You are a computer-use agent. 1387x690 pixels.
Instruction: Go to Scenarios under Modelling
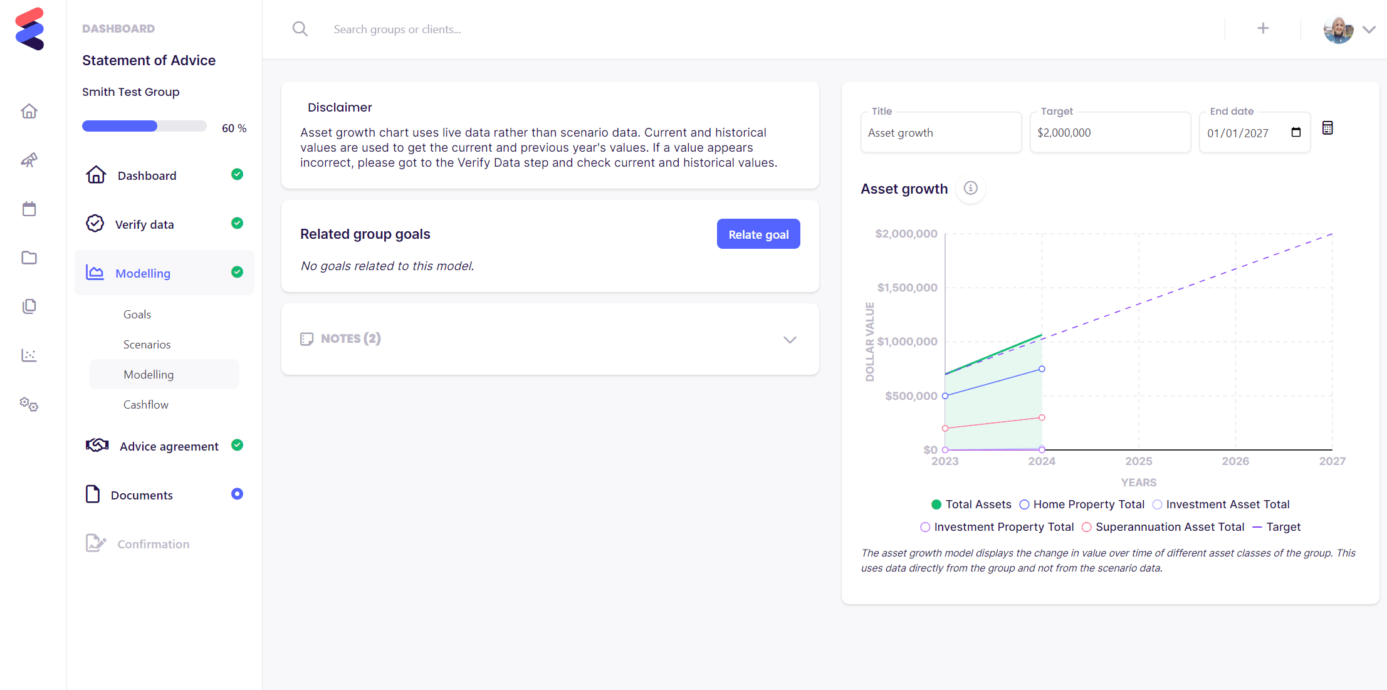[147, 345]
